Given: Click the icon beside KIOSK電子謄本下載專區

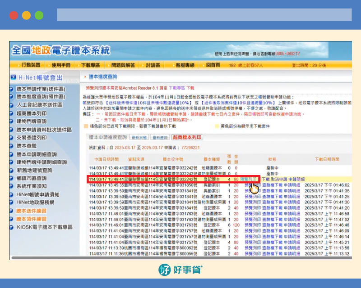Looking at the screenshot, I should coord(12,227).
